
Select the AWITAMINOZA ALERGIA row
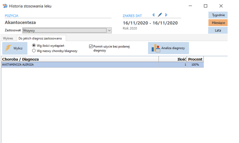[x=102, y=65]
